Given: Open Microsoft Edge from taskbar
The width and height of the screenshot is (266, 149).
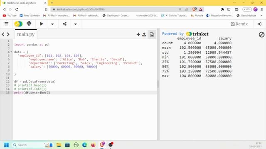Looking at the screenshot, I should coord(84,145).
